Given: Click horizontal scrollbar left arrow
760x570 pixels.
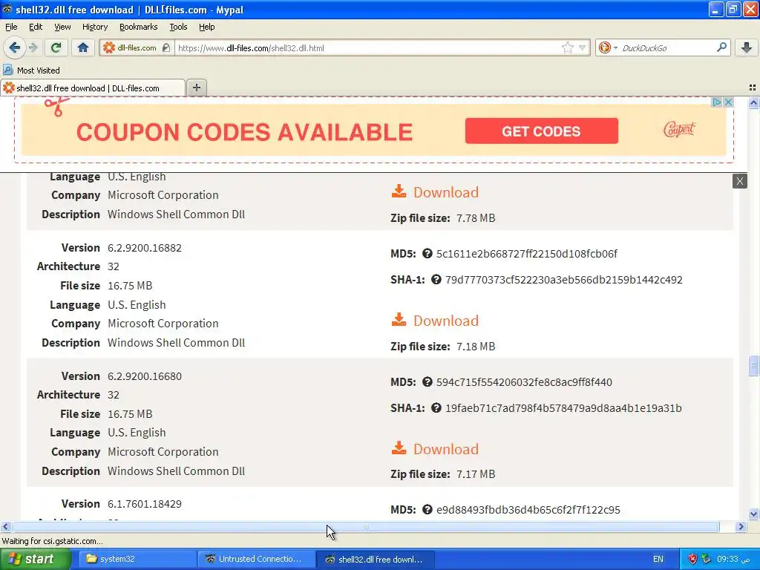Looking at the screenshot, I should [5, 526].
